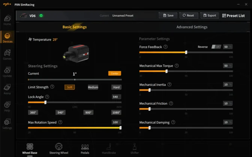This screenshot has width=252, height=157.
Task: Switch to Advanced Settings tab
Action: coord(192,27)
